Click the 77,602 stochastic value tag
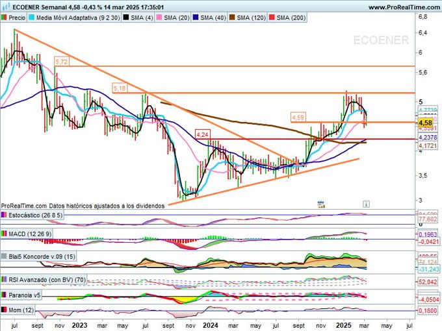This screenshot has width=442, height=331. click(428, 219)
